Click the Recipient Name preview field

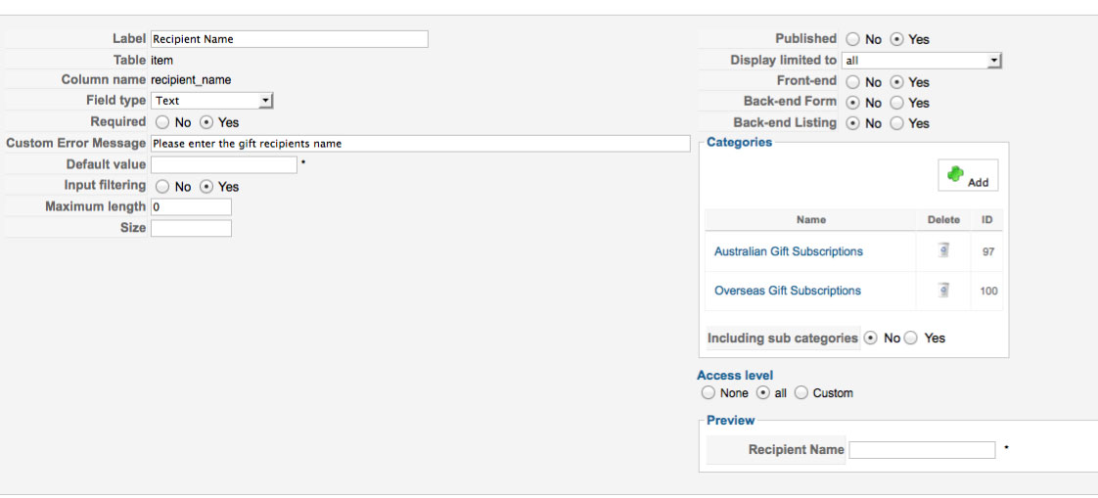click(x=921, y=450)
